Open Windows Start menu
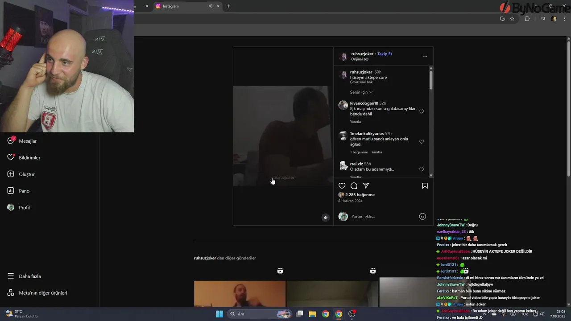Image resolution: width=571 pixels, height=321 pixels. pyautogui.click(x=219, y=314)
